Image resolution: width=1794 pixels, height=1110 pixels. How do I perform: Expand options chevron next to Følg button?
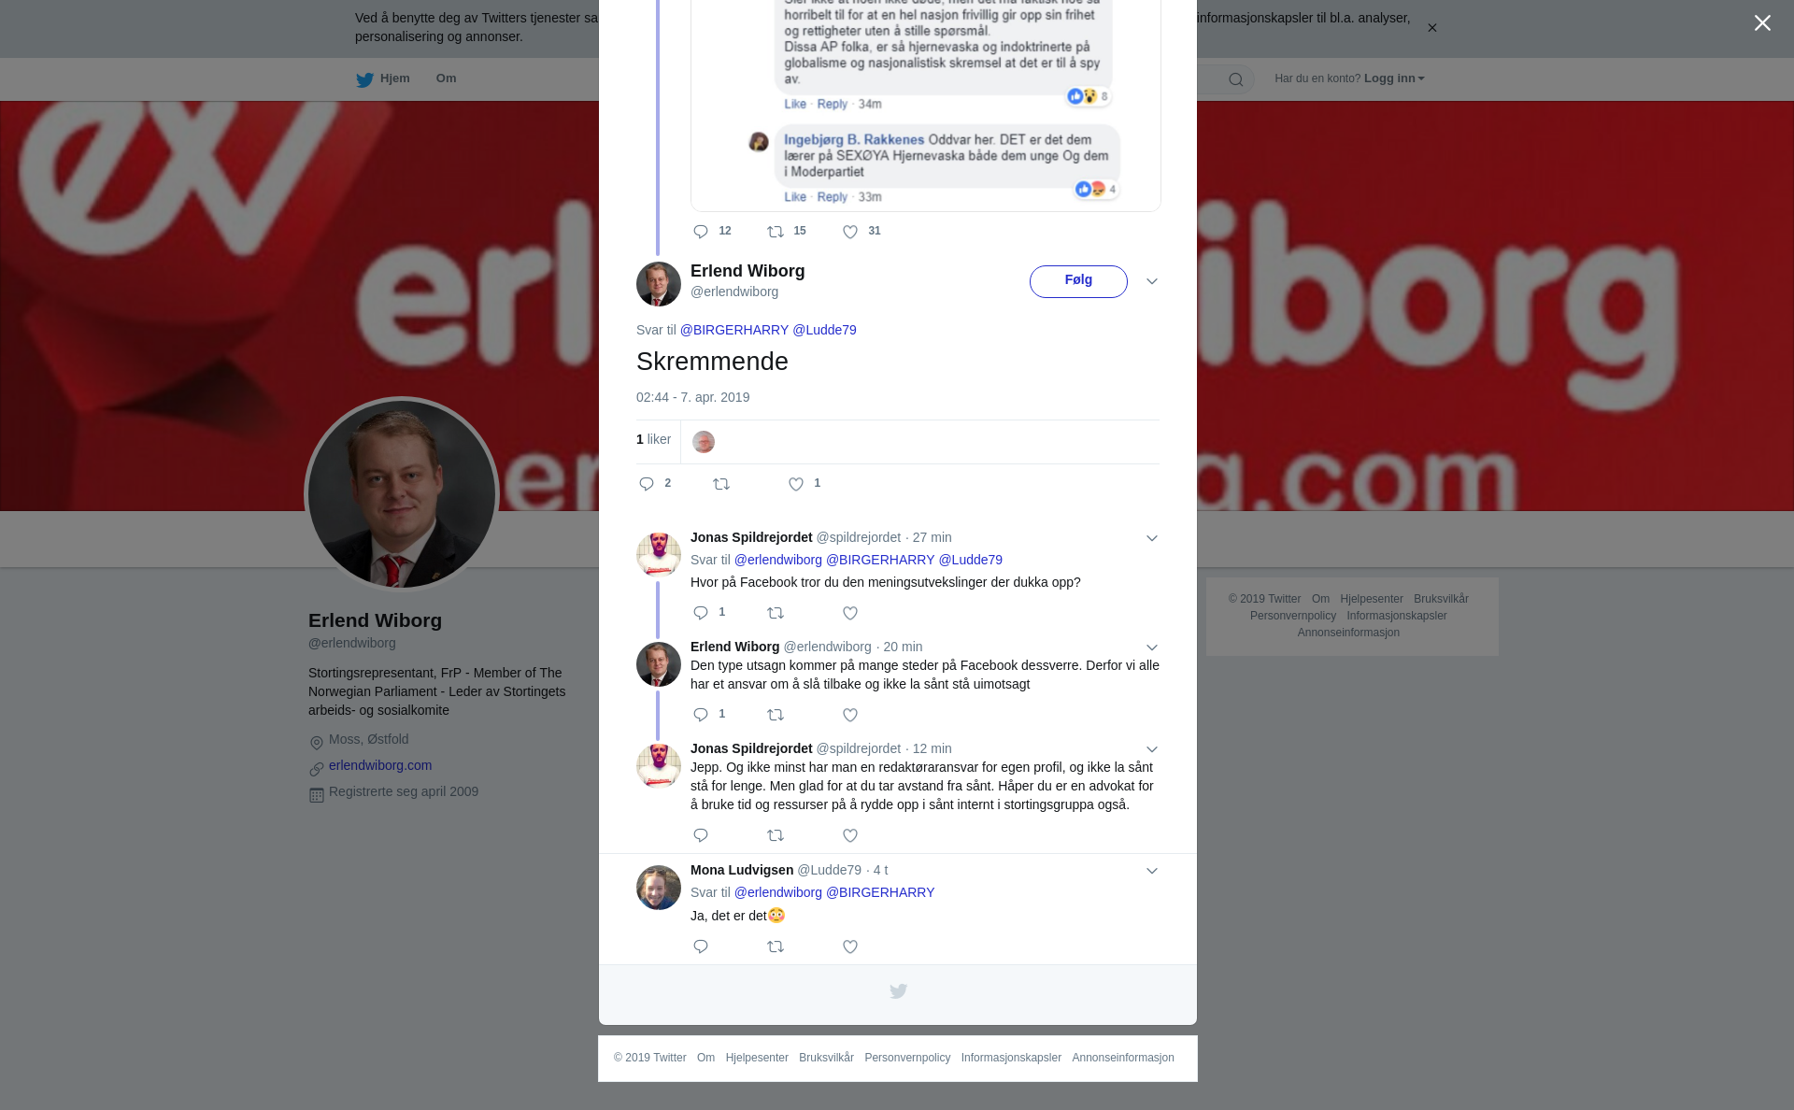[1152, 281]
